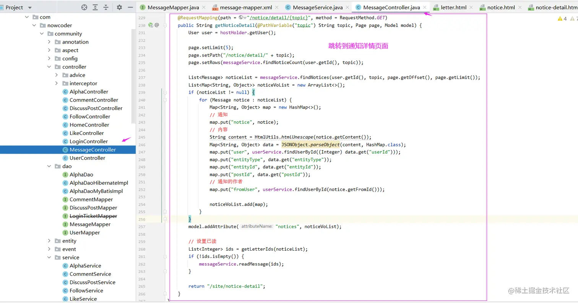The width and height of the screenshot is (578, 303).
Task: Open CommentService class
Action: coord(90,274)
